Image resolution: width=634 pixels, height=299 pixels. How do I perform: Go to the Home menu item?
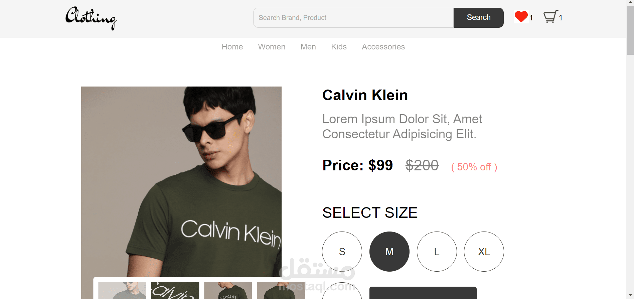[232, 47]
